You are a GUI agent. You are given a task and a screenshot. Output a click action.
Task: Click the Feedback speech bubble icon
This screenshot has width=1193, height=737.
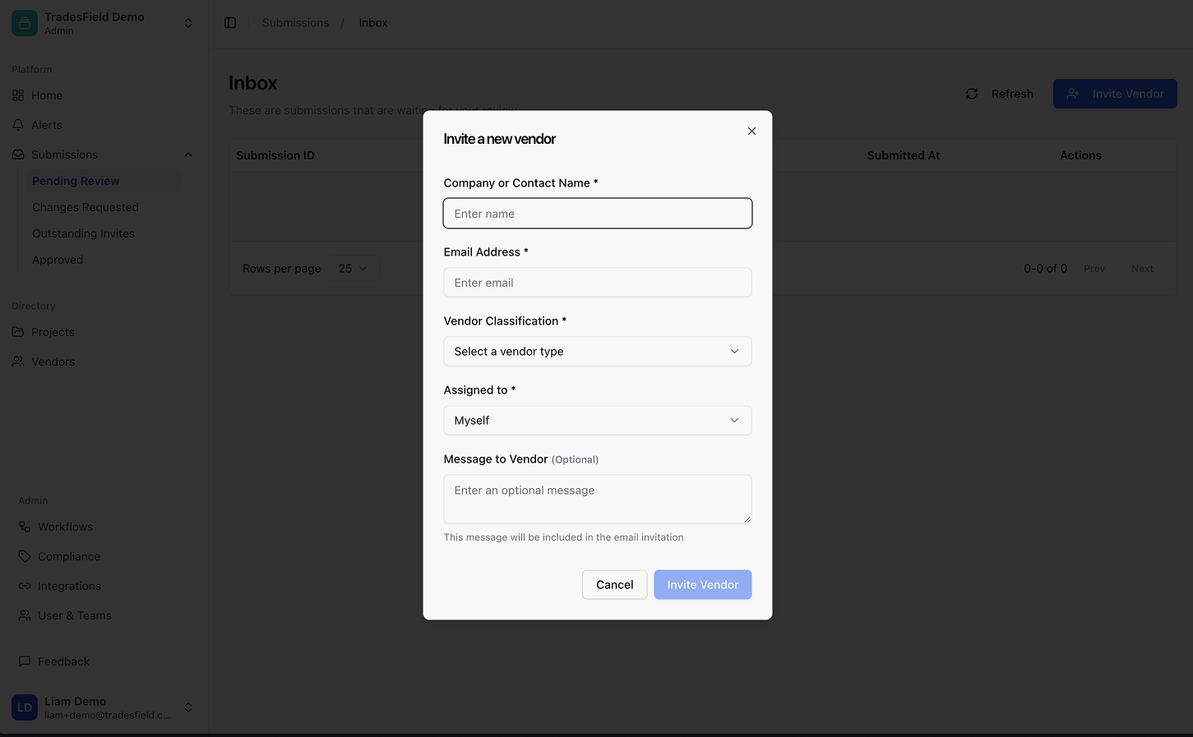coord(25,661)
